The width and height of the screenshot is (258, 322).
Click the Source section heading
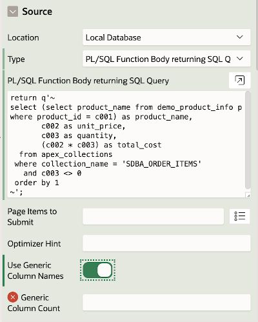[37, 12]
